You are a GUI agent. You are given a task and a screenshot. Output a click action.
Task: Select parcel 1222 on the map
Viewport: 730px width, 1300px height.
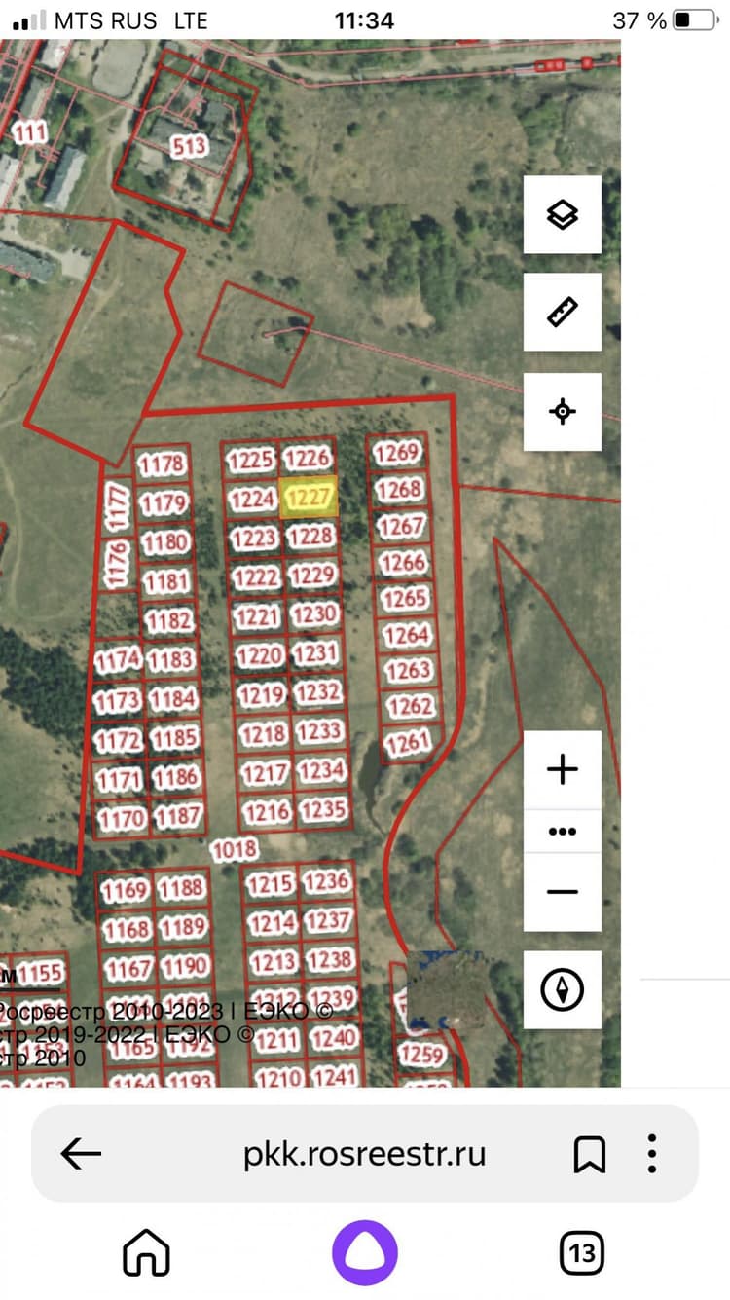[x=257, y=577]
